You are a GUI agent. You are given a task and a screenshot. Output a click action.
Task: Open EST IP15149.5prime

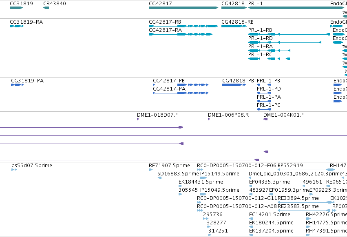tap(219, 174)
